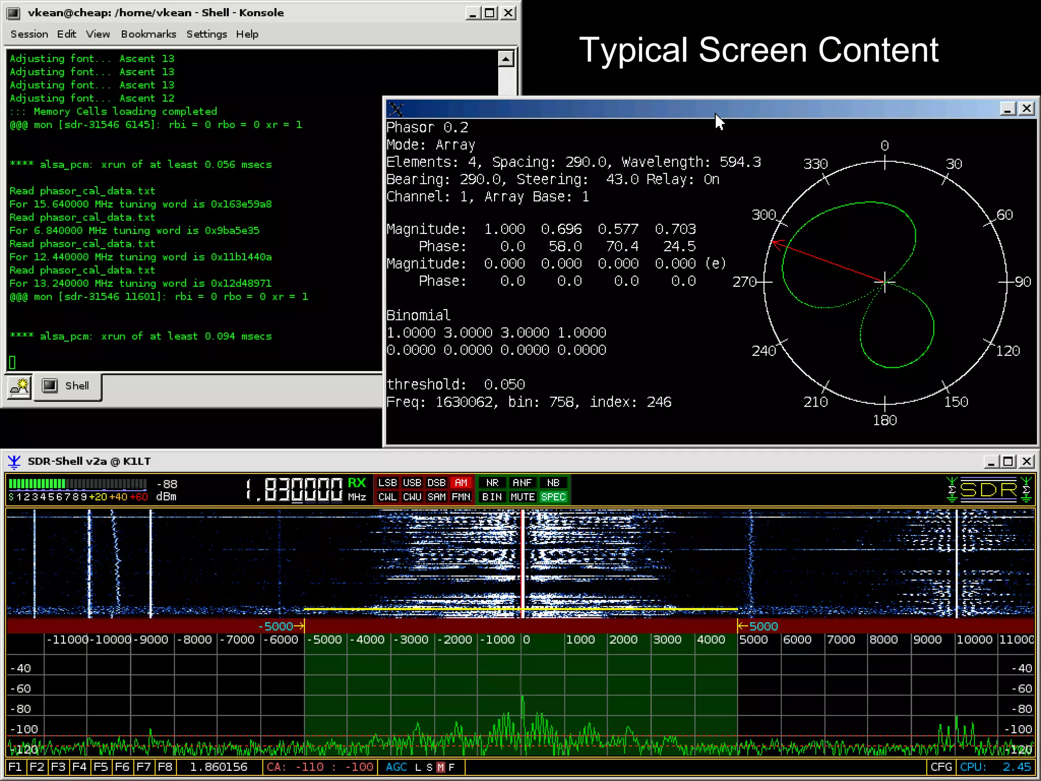This screenshot has width=1041, height=781.
Task: Click the left -5000 filter edge marker
Action: click(x=282, y=626)
